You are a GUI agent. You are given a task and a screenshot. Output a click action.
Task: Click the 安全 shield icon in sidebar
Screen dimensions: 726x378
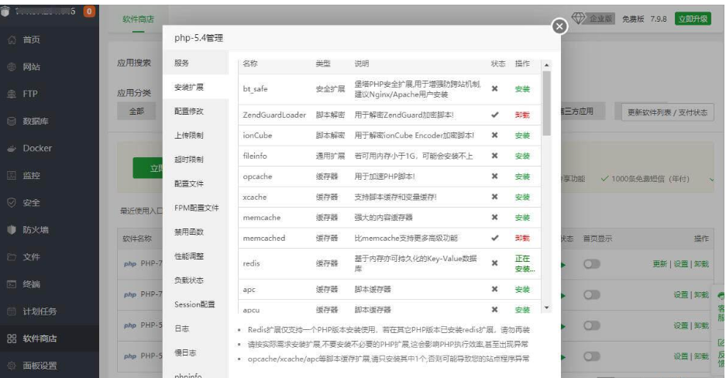tap(12, 203)
